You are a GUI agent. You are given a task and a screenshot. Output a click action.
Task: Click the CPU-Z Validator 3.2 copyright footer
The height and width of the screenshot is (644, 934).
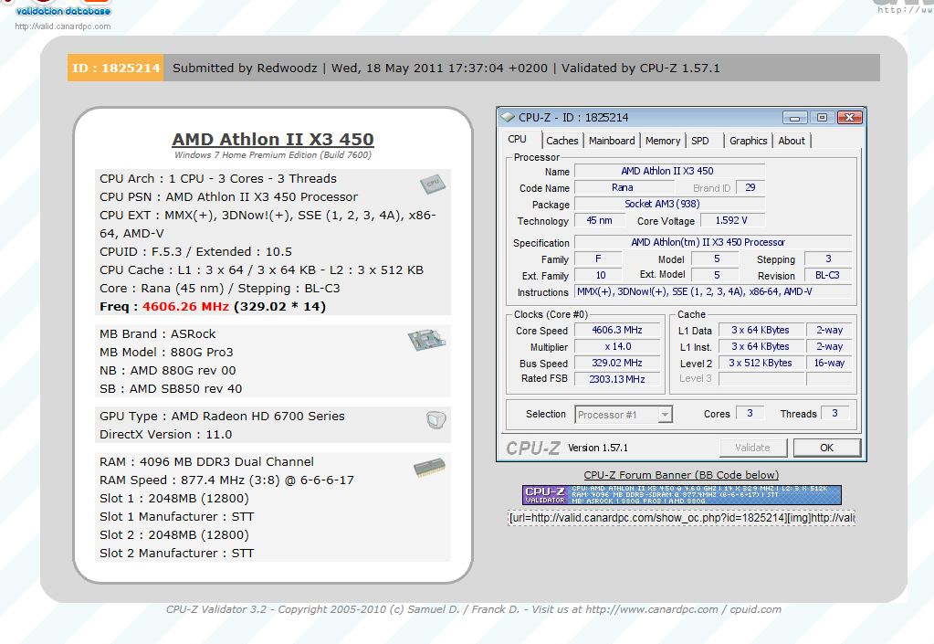coord(474,609)
